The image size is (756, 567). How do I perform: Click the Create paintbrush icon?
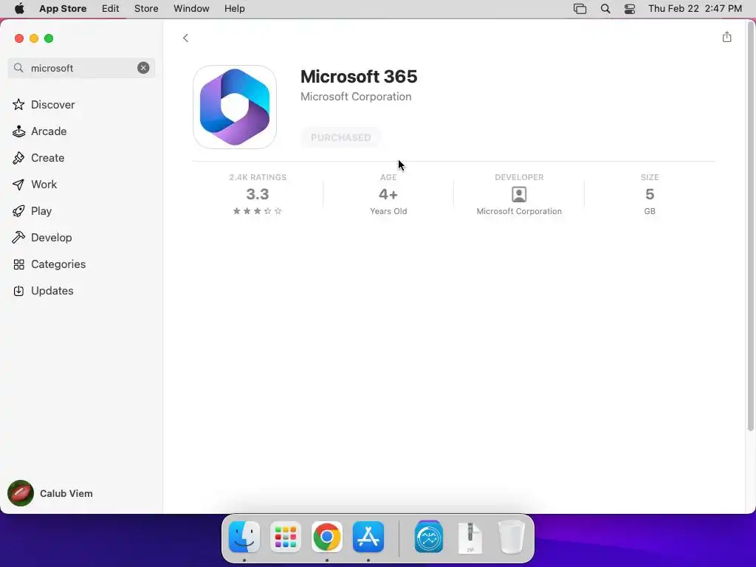pos(18,158)
